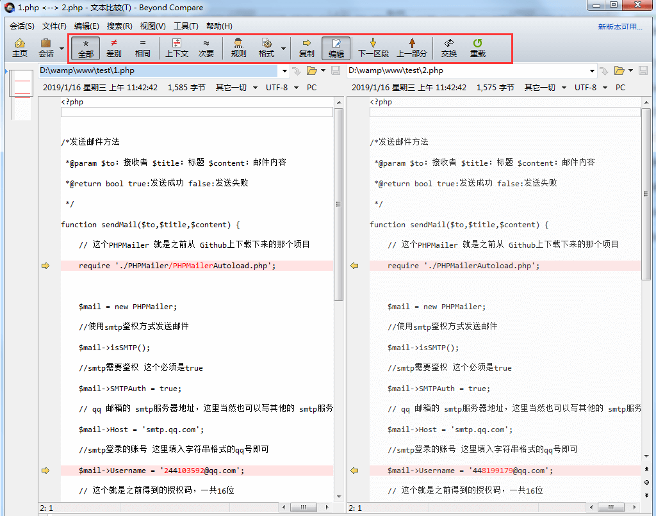Viewport: 656px width, 516px height.
Task: Click the 新版本可用 update link
Action: (x=620, y=26)
